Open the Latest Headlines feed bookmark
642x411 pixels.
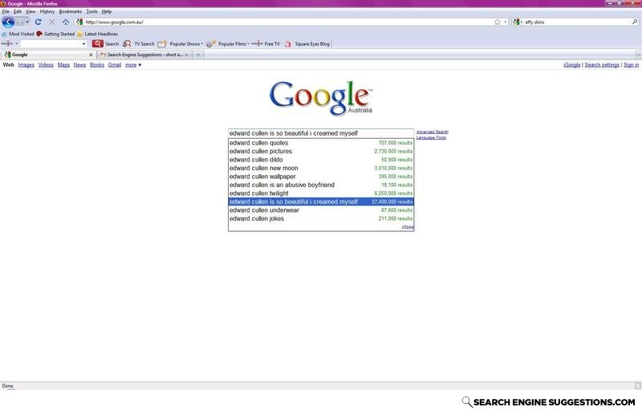[97, 34]
